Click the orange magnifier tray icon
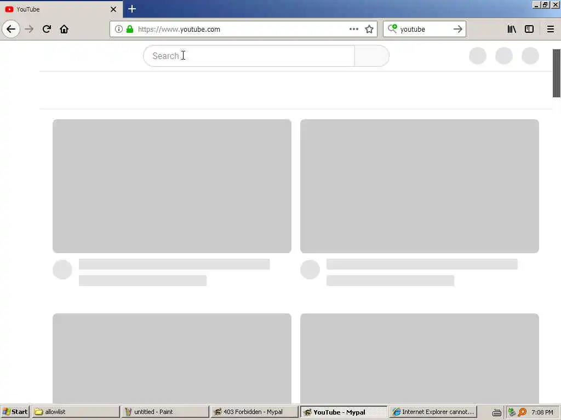 [x=522, y=412]
